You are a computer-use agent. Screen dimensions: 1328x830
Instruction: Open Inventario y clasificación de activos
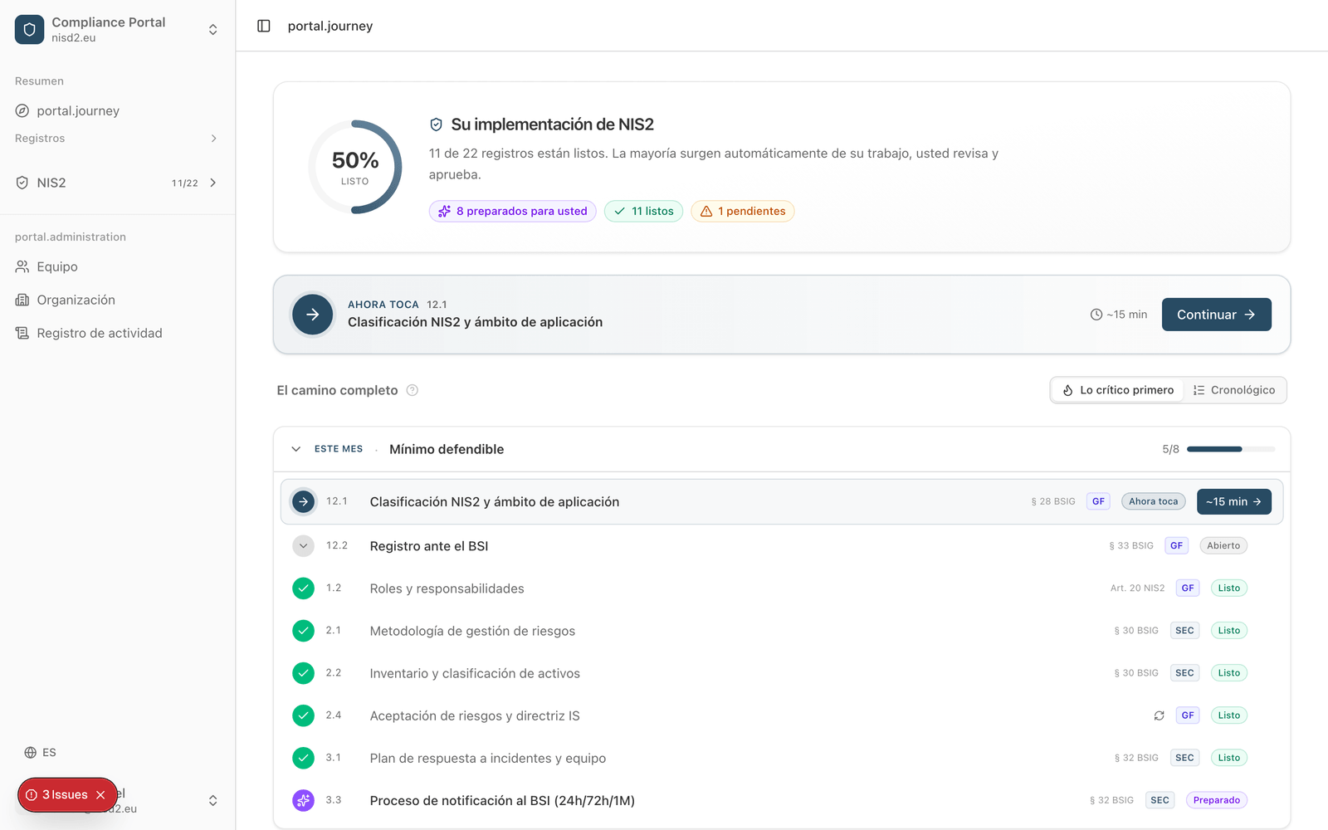pyautogui.click(x=782, y=673)
